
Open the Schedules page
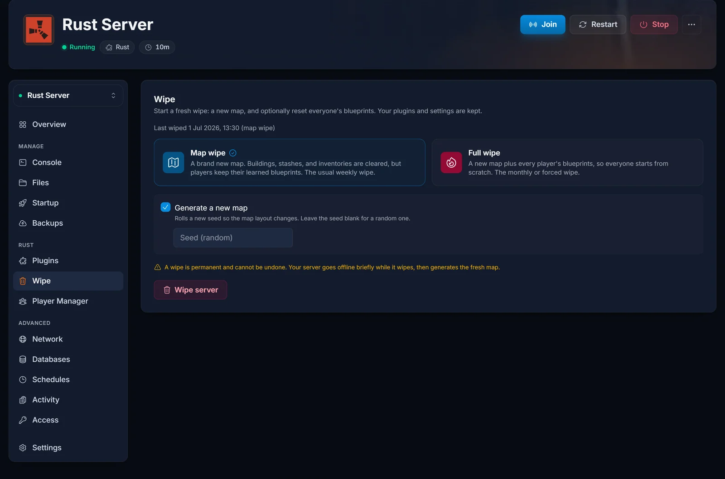(68, 379)
